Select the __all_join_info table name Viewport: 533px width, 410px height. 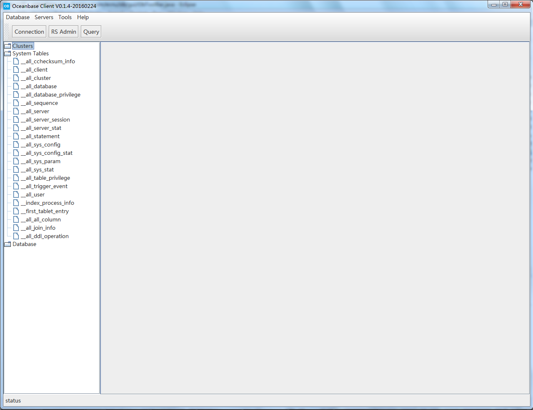click(38, 228)
